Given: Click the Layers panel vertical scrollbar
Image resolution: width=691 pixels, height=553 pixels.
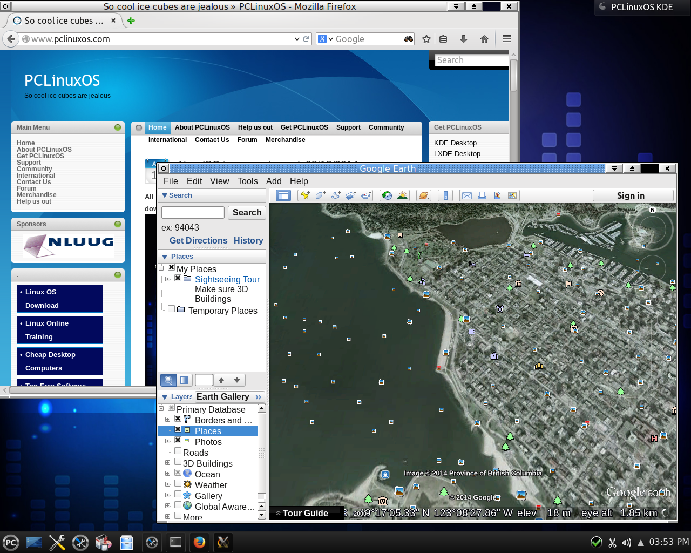Looking at the screenshot, I should [x=262, y=453].
